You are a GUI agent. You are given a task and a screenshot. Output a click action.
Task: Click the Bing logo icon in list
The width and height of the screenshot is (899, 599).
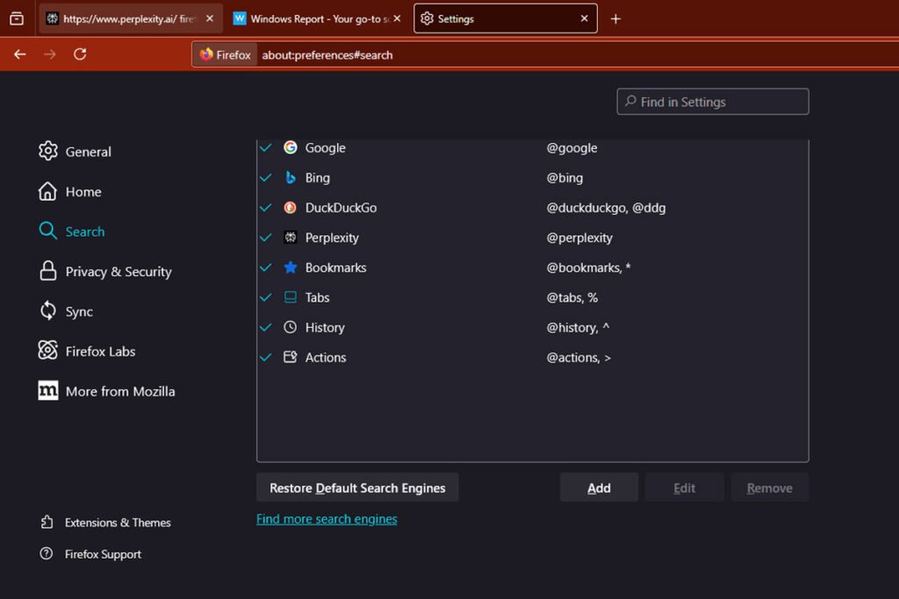(290, 177)
